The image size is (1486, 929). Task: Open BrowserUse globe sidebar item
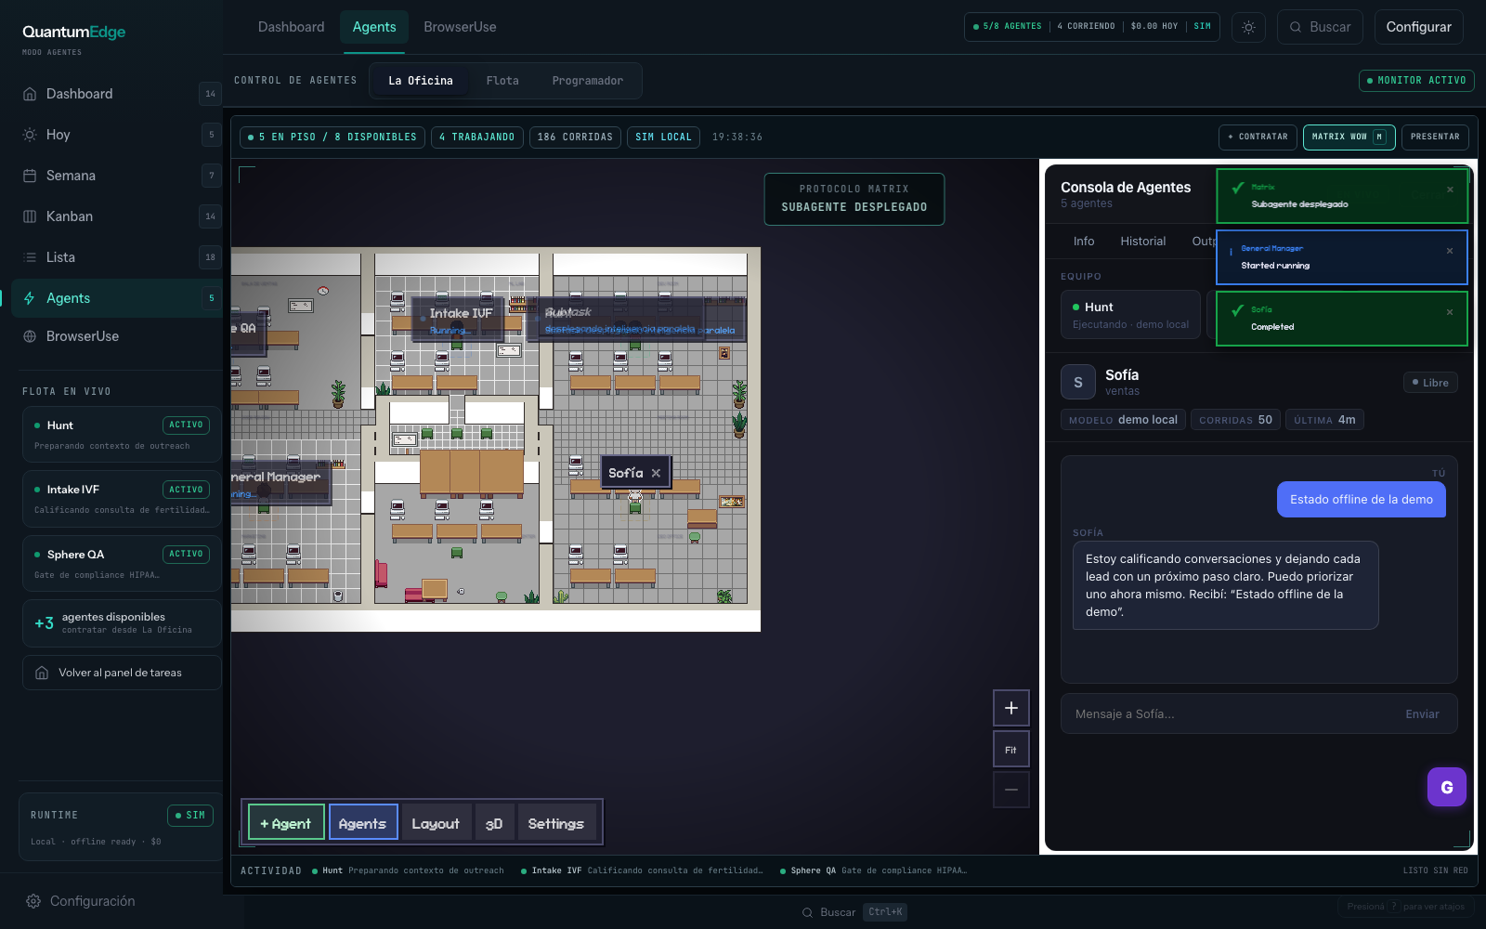[116, 336]
